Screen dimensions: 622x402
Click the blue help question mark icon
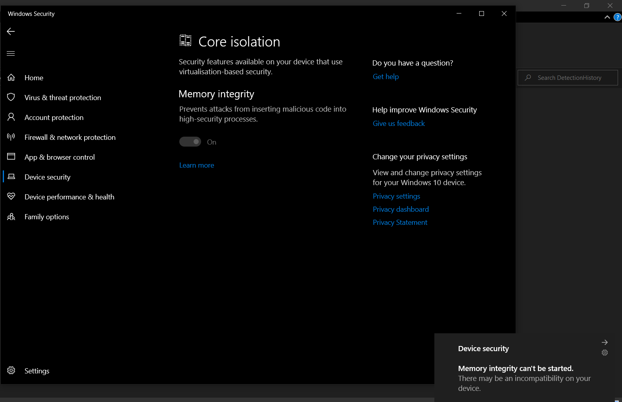click(618, 17)
